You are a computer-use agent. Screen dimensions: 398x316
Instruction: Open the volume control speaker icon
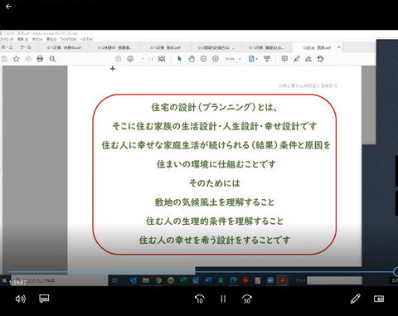coord(21,299)
